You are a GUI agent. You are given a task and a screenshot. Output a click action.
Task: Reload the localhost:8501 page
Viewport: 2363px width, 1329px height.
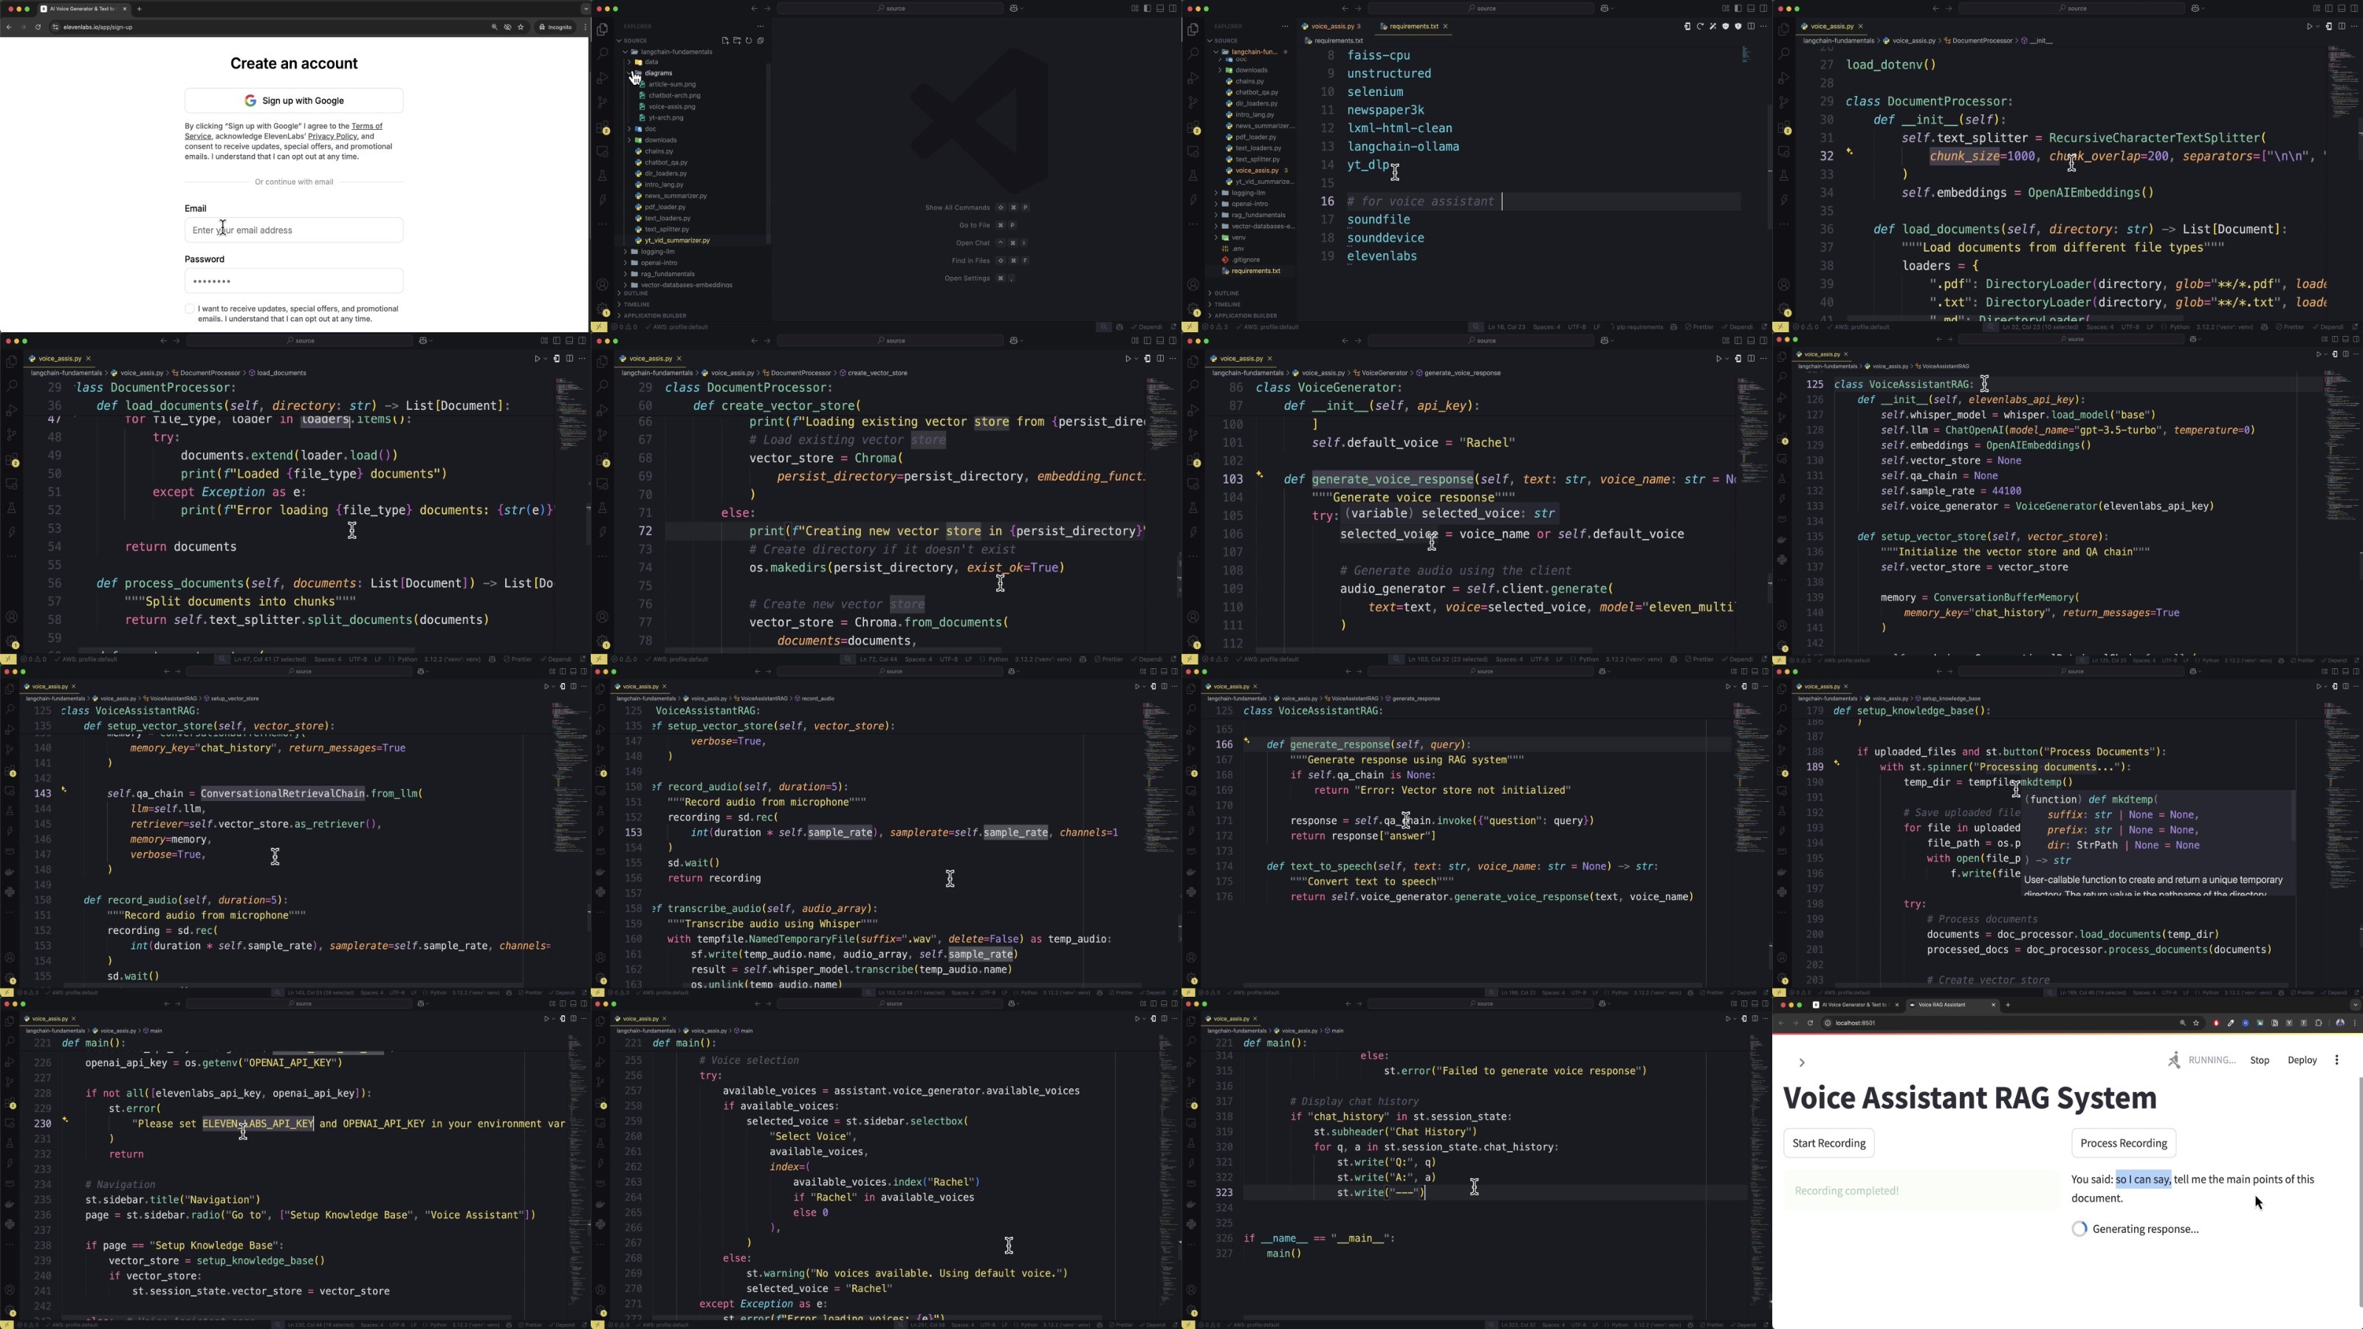[1810, 1023]
